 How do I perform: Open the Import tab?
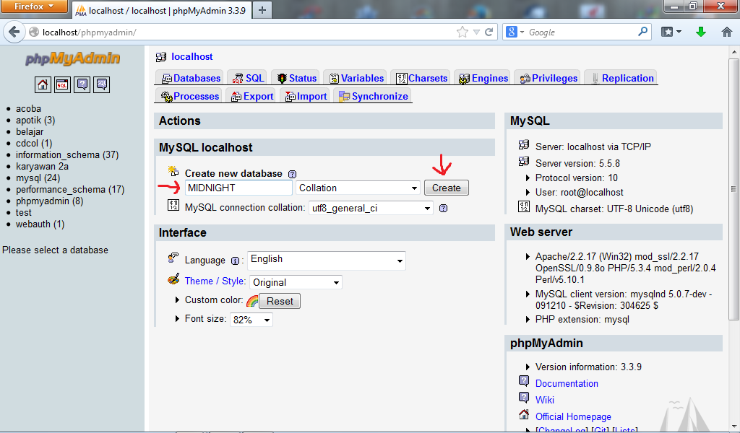[x=306, y=96]
